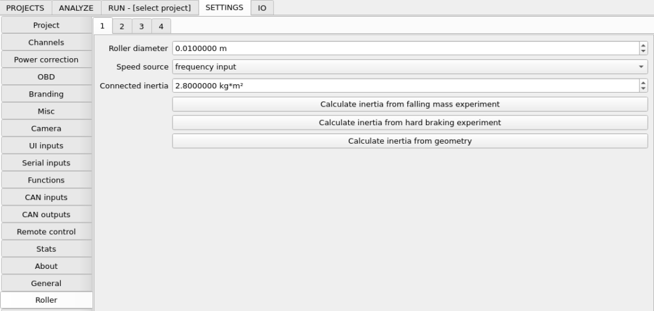Decrease Roller diameter with down arrow
Viewport: 654px width, 311px height.
pyautogui.click(x=643, y=51)
